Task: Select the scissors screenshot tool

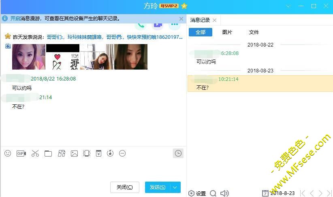Action: (35, 153)
